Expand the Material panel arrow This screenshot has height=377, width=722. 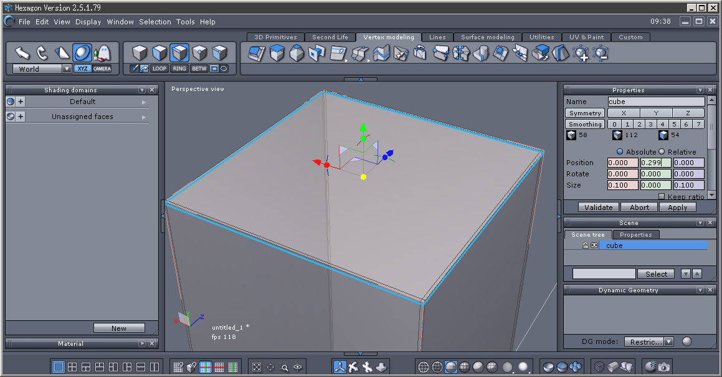pyautogui.click(x=142, y=343)
